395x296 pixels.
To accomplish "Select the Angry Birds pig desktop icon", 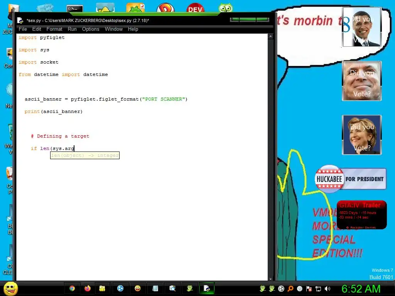I will point(135,8).
